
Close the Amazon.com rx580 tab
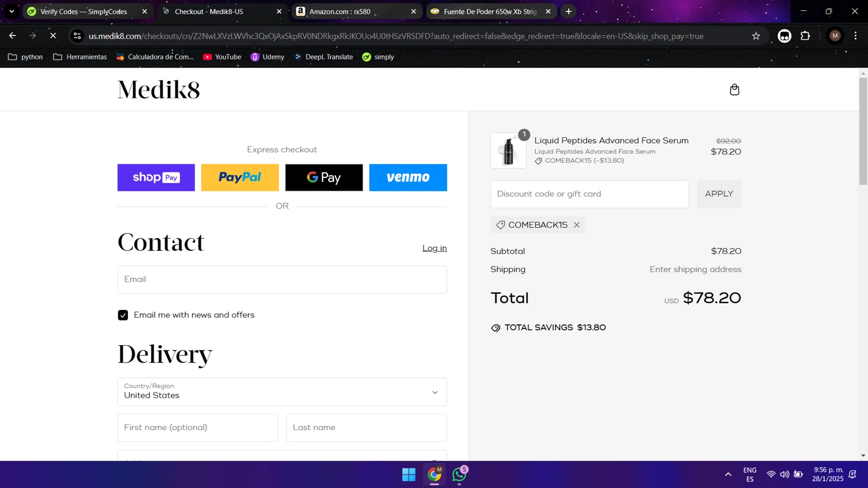tap(413, 12)
